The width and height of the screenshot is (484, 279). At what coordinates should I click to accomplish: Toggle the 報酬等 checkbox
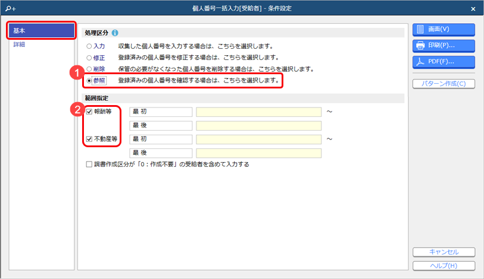pos(89,112)
